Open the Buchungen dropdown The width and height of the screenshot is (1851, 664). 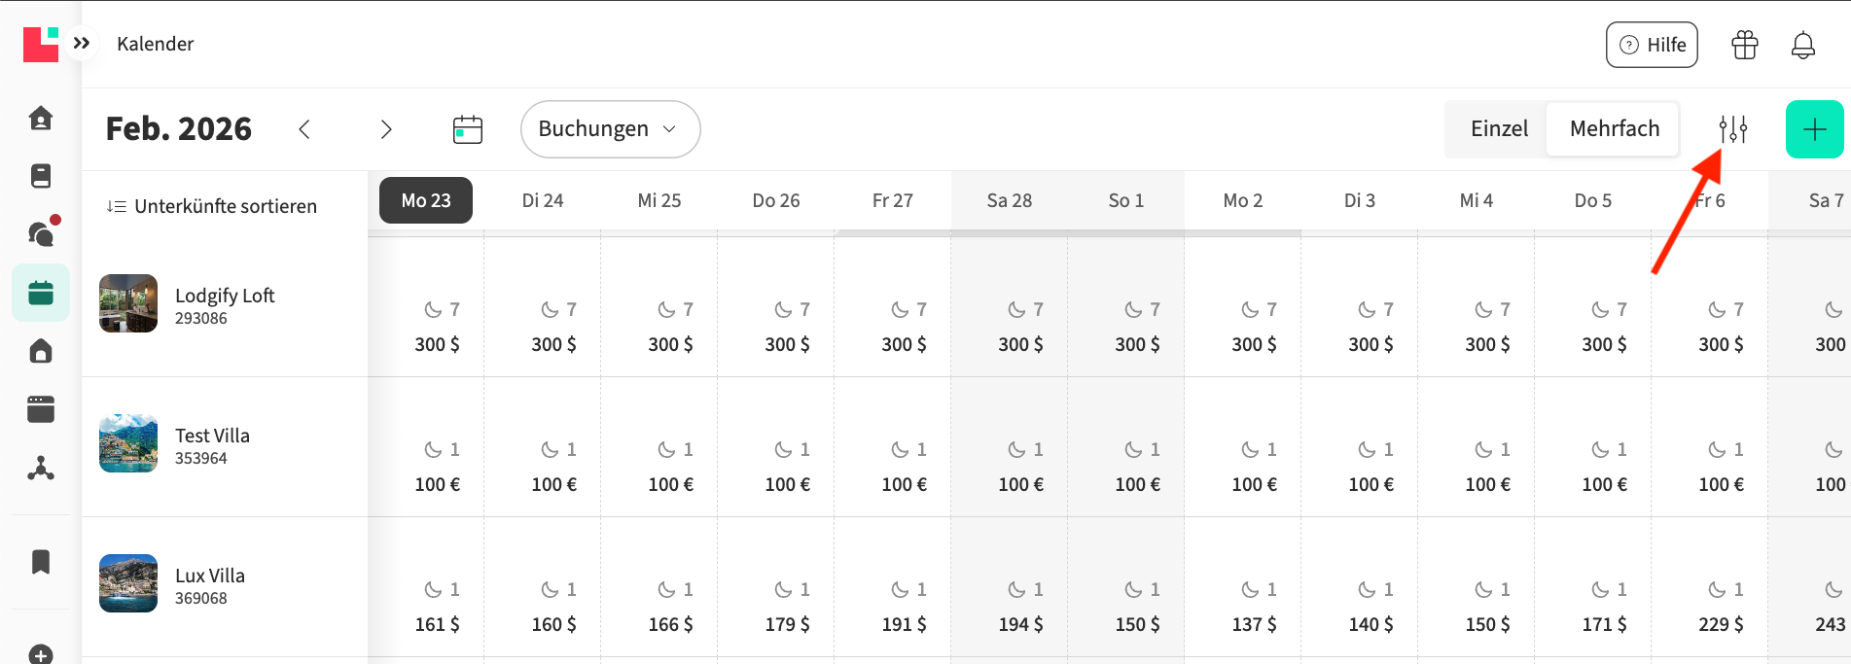pos(610,129)
